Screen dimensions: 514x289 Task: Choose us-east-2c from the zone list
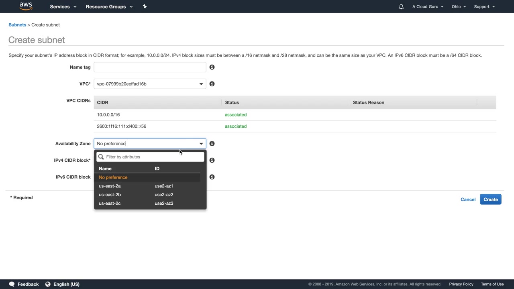coord(110,204)
